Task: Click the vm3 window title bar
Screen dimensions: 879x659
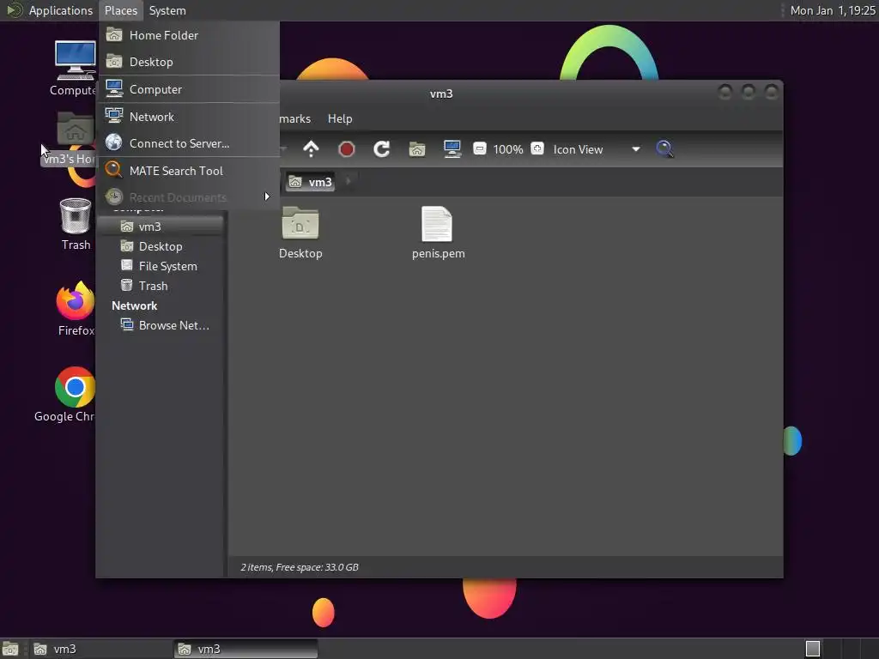Action: 441,94
